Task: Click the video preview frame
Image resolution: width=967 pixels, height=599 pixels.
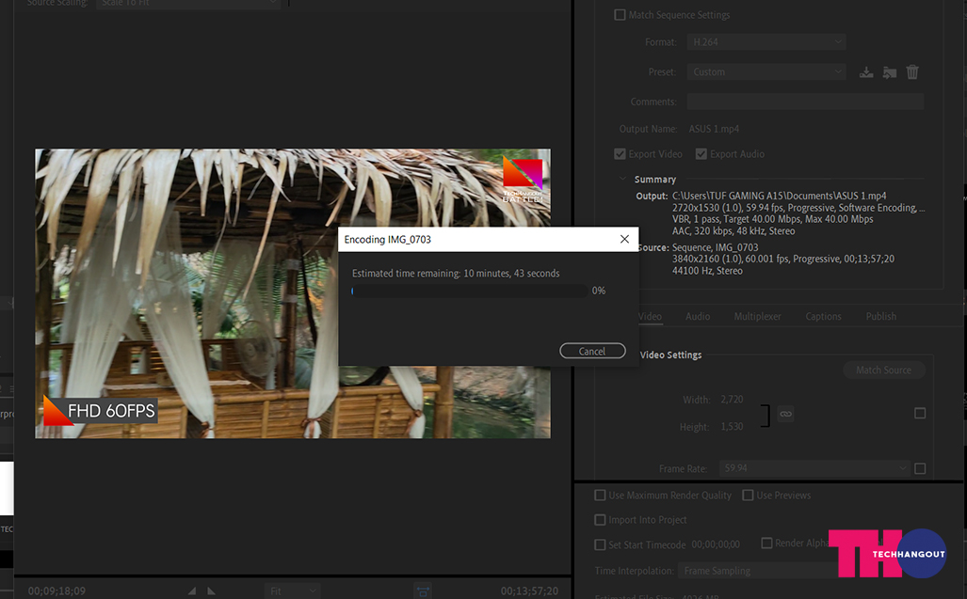Action: coord(292,293)
